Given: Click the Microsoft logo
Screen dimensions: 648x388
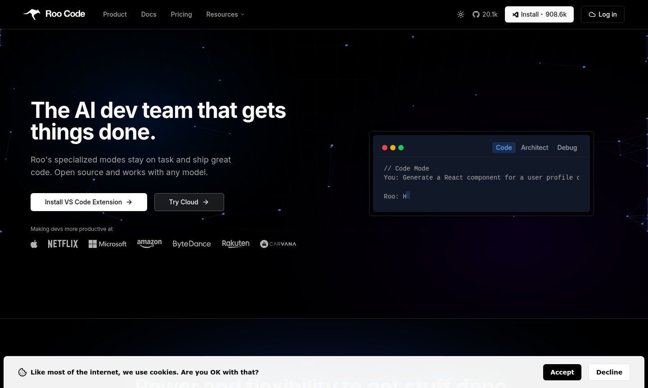Looking at the screenshot, I should coord(108,244).
